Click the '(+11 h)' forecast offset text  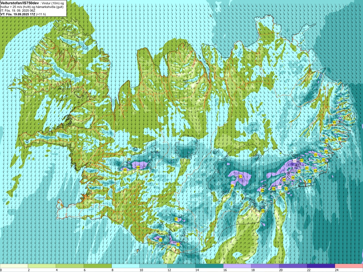(41, 14)
